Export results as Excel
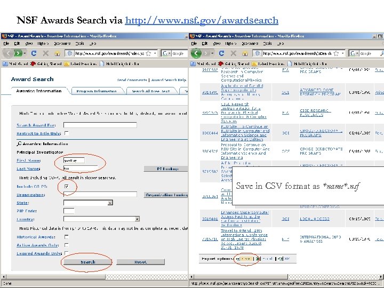The width and height of the screenshot is (384, 288). click(265, 259)
